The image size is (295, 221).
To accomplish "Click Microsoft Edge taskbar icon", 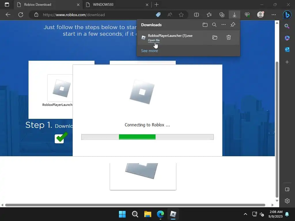I will click(x=160, y=214).
